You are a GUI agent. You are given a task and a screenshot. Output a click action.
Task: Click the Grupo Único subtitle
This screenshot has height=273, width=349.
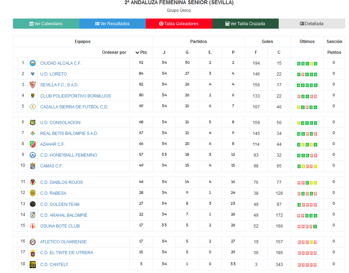click(x=179, y=10)
